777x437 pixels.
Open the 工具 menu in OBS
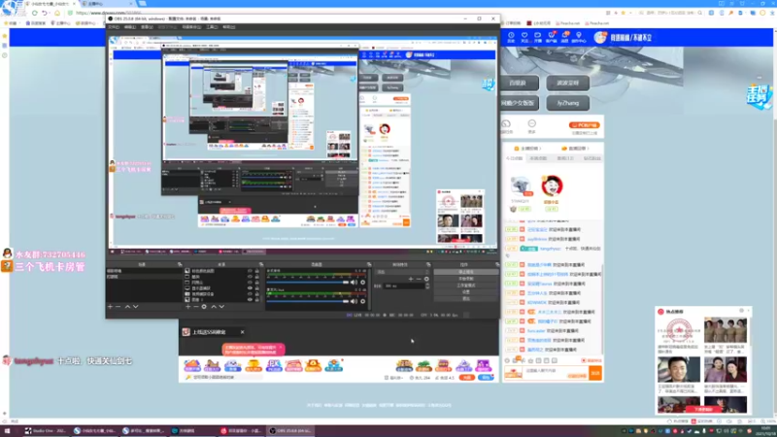(x=212, y=27)
